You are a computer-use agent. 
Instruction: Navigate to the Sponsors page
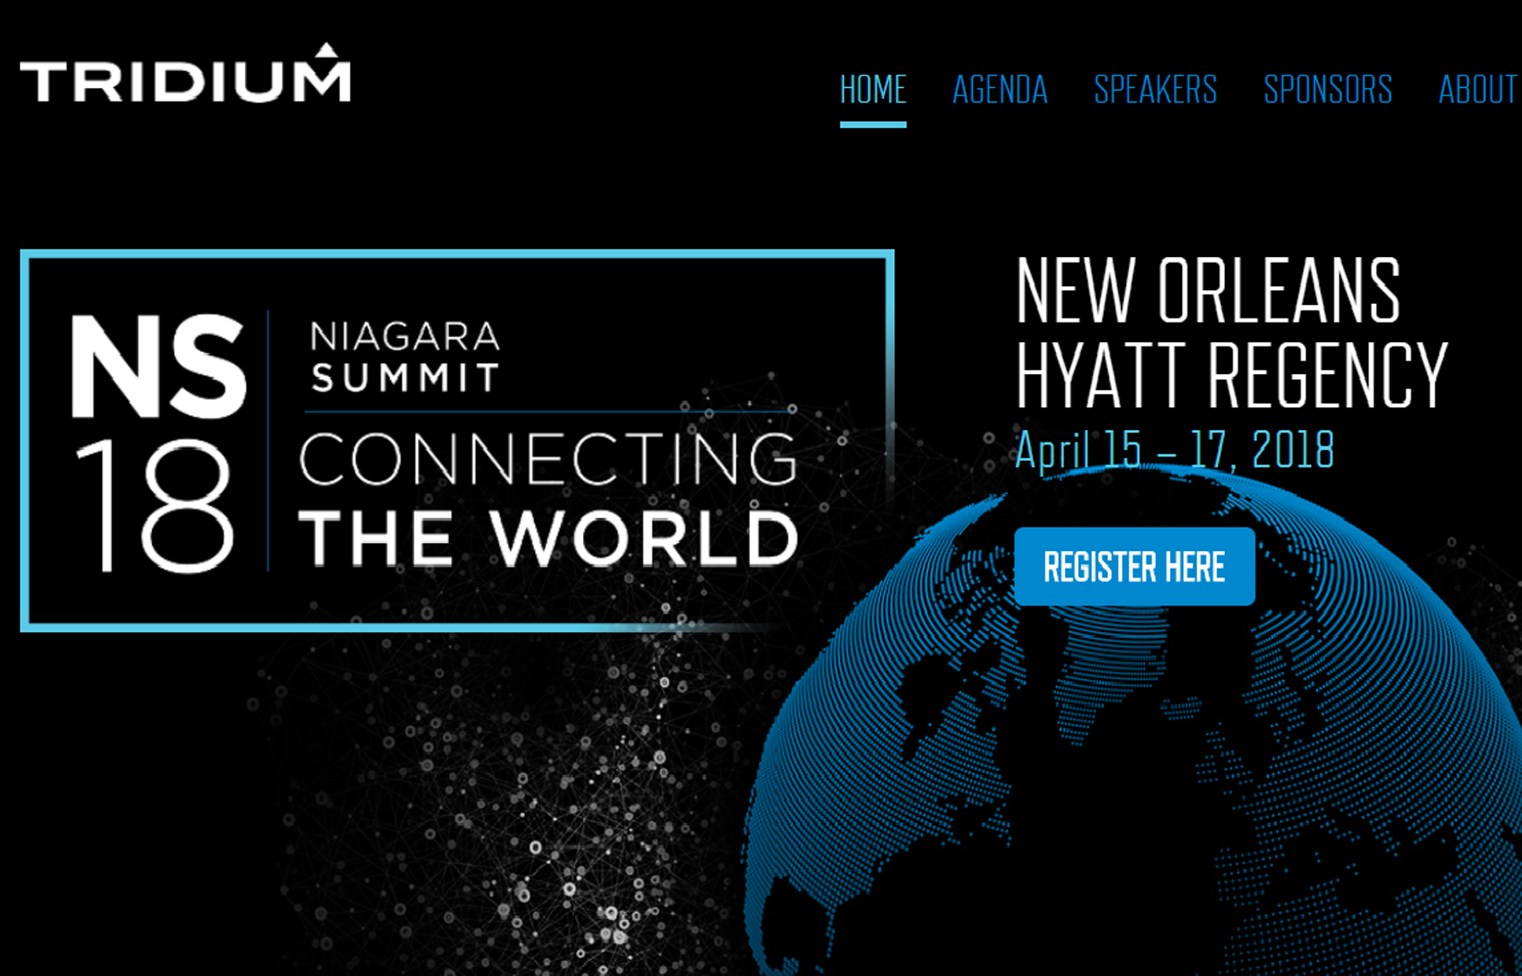click(x=1328, y=89)
